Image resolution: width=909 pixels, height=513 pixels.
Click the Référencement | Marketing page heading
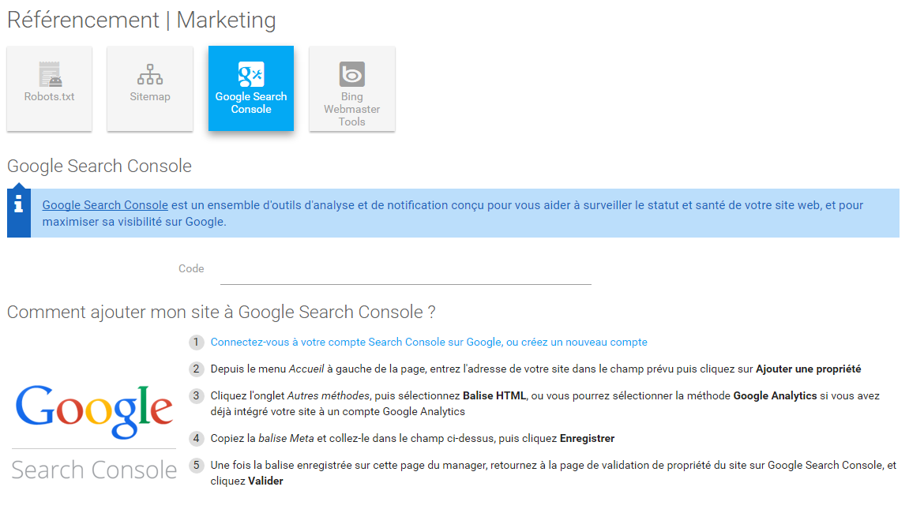click(141, 21)
